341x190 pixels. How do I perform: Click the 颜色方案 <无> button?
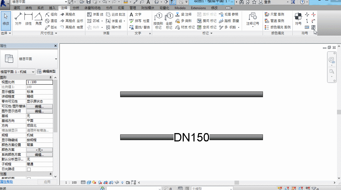coord(39,150)
